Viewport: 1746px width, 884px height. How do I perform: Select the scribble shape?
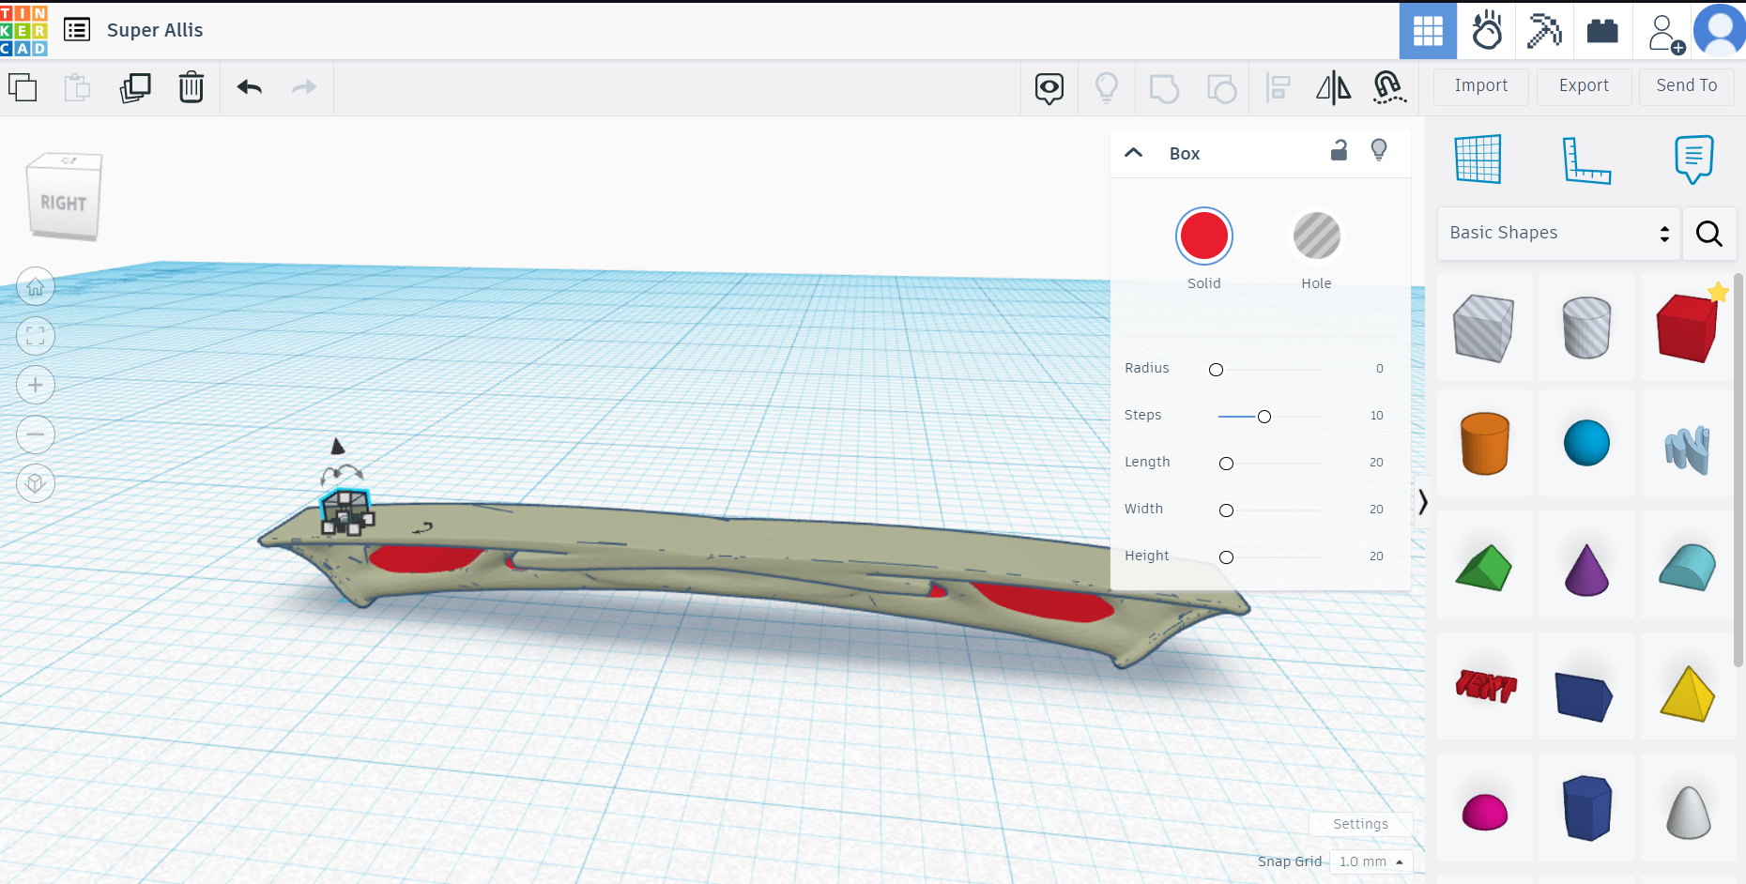point(1687,450)
